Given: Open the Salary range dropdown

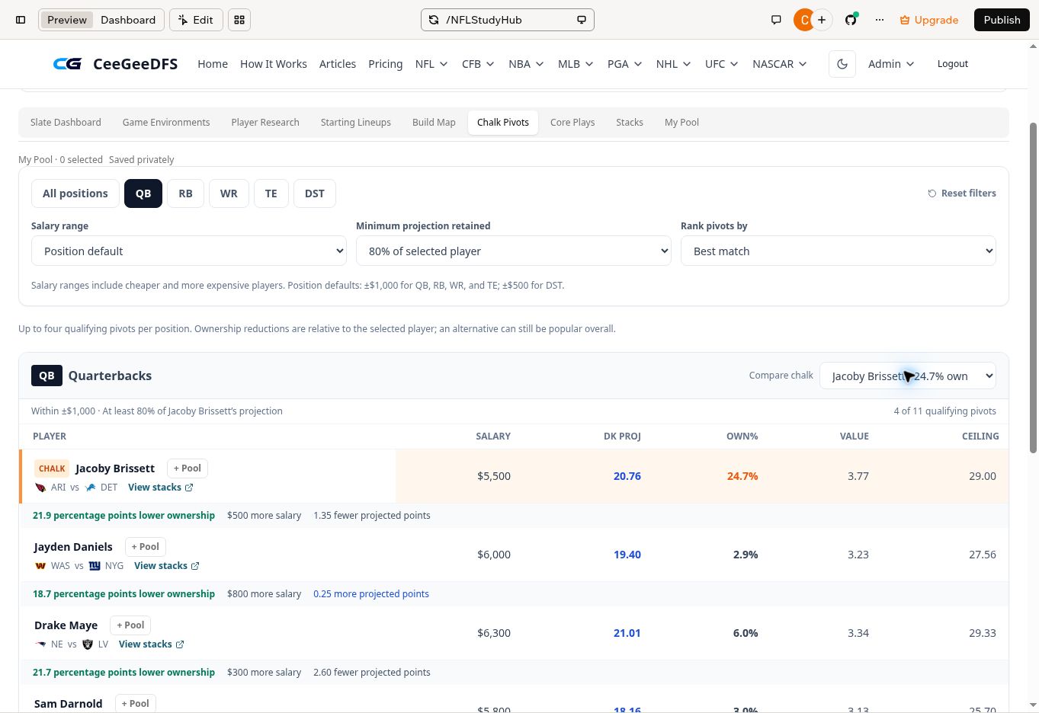Looking at the screenshot, I should click(189, 251).
